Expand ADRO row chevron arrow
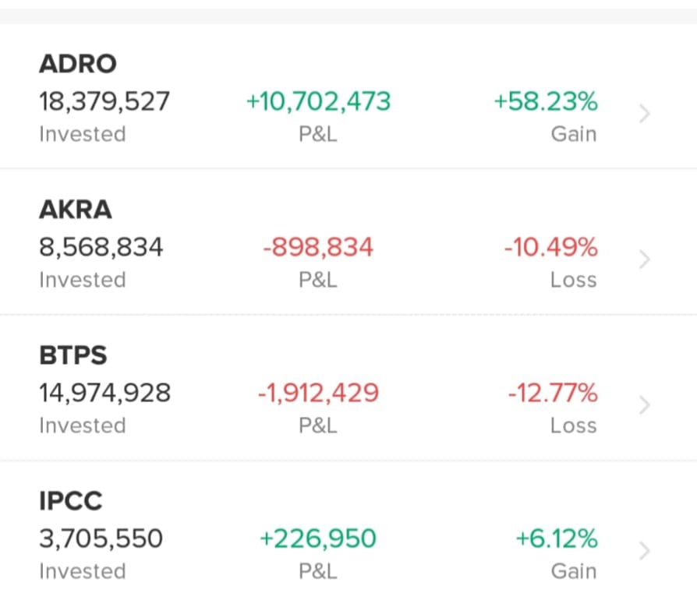Screen dimensions: 697x593 coord(644,115)
